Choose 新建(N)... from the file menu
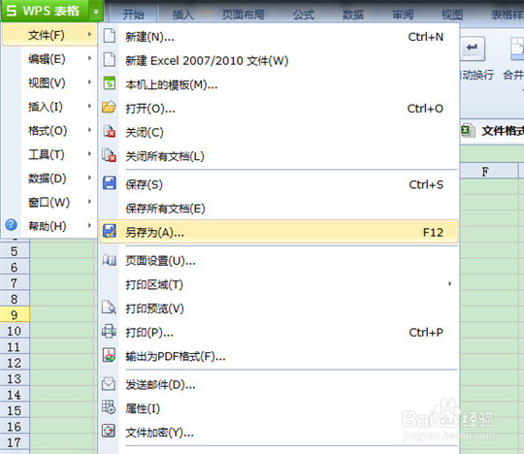The height and width of the screenshot is (454, 524). tap(278, 37)
